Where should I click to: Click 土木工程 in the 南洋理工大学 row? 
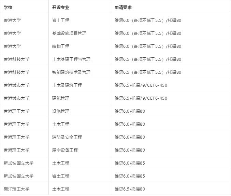point(61,189)
